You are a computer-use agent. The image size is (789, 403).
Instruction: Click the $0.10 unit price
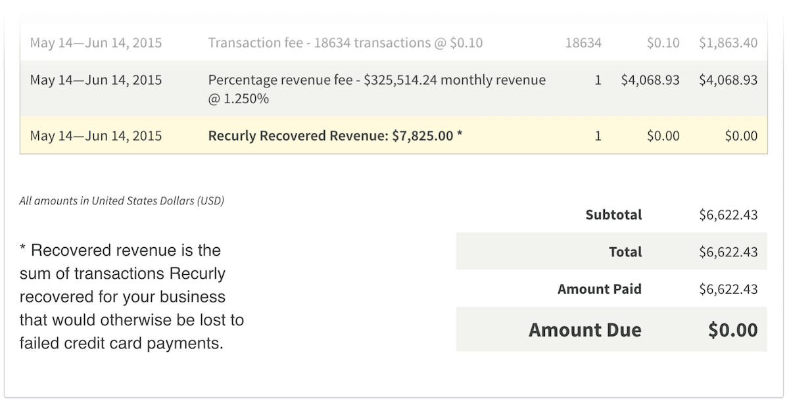click(663, 43)
